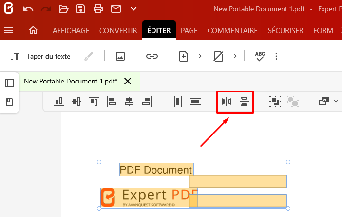Image resolution: width=342 pixels, height=217 pixels.
Task: Flip selection vertically
Action: tap(244, 101)
